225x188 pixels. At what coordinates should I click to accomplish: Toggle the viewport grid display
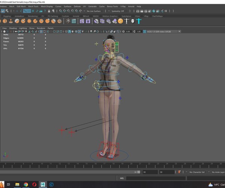41,32
